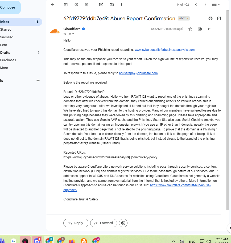The image size is (231, 243).
Task: Click the 'Cloudflare Trust & Safety' signature
Action: (x=81, y=199)
